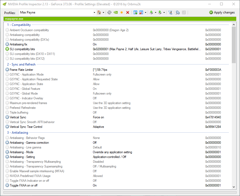Open the Profiles combo box showing Max Payne

tap(94, 12)
